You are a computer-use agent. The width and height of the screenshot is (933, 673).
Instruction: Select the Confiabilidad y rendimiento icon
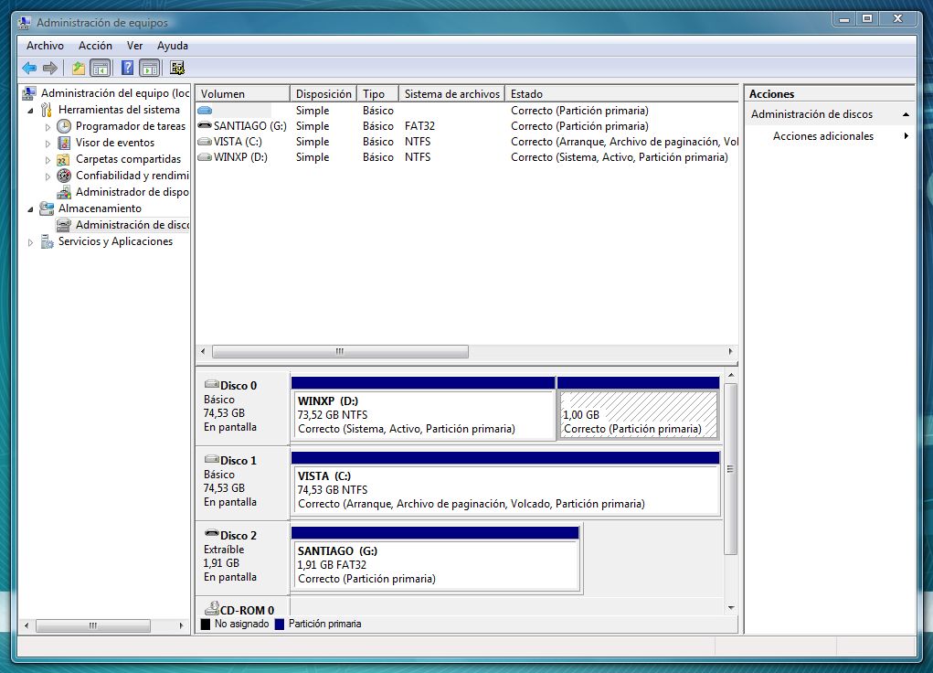coord(64,176)
